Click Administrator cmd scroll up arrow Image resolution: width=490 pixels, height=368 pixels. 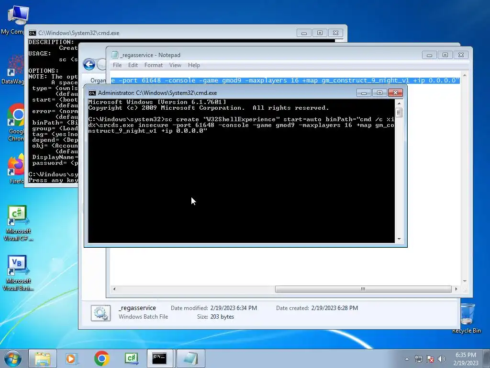399,103
